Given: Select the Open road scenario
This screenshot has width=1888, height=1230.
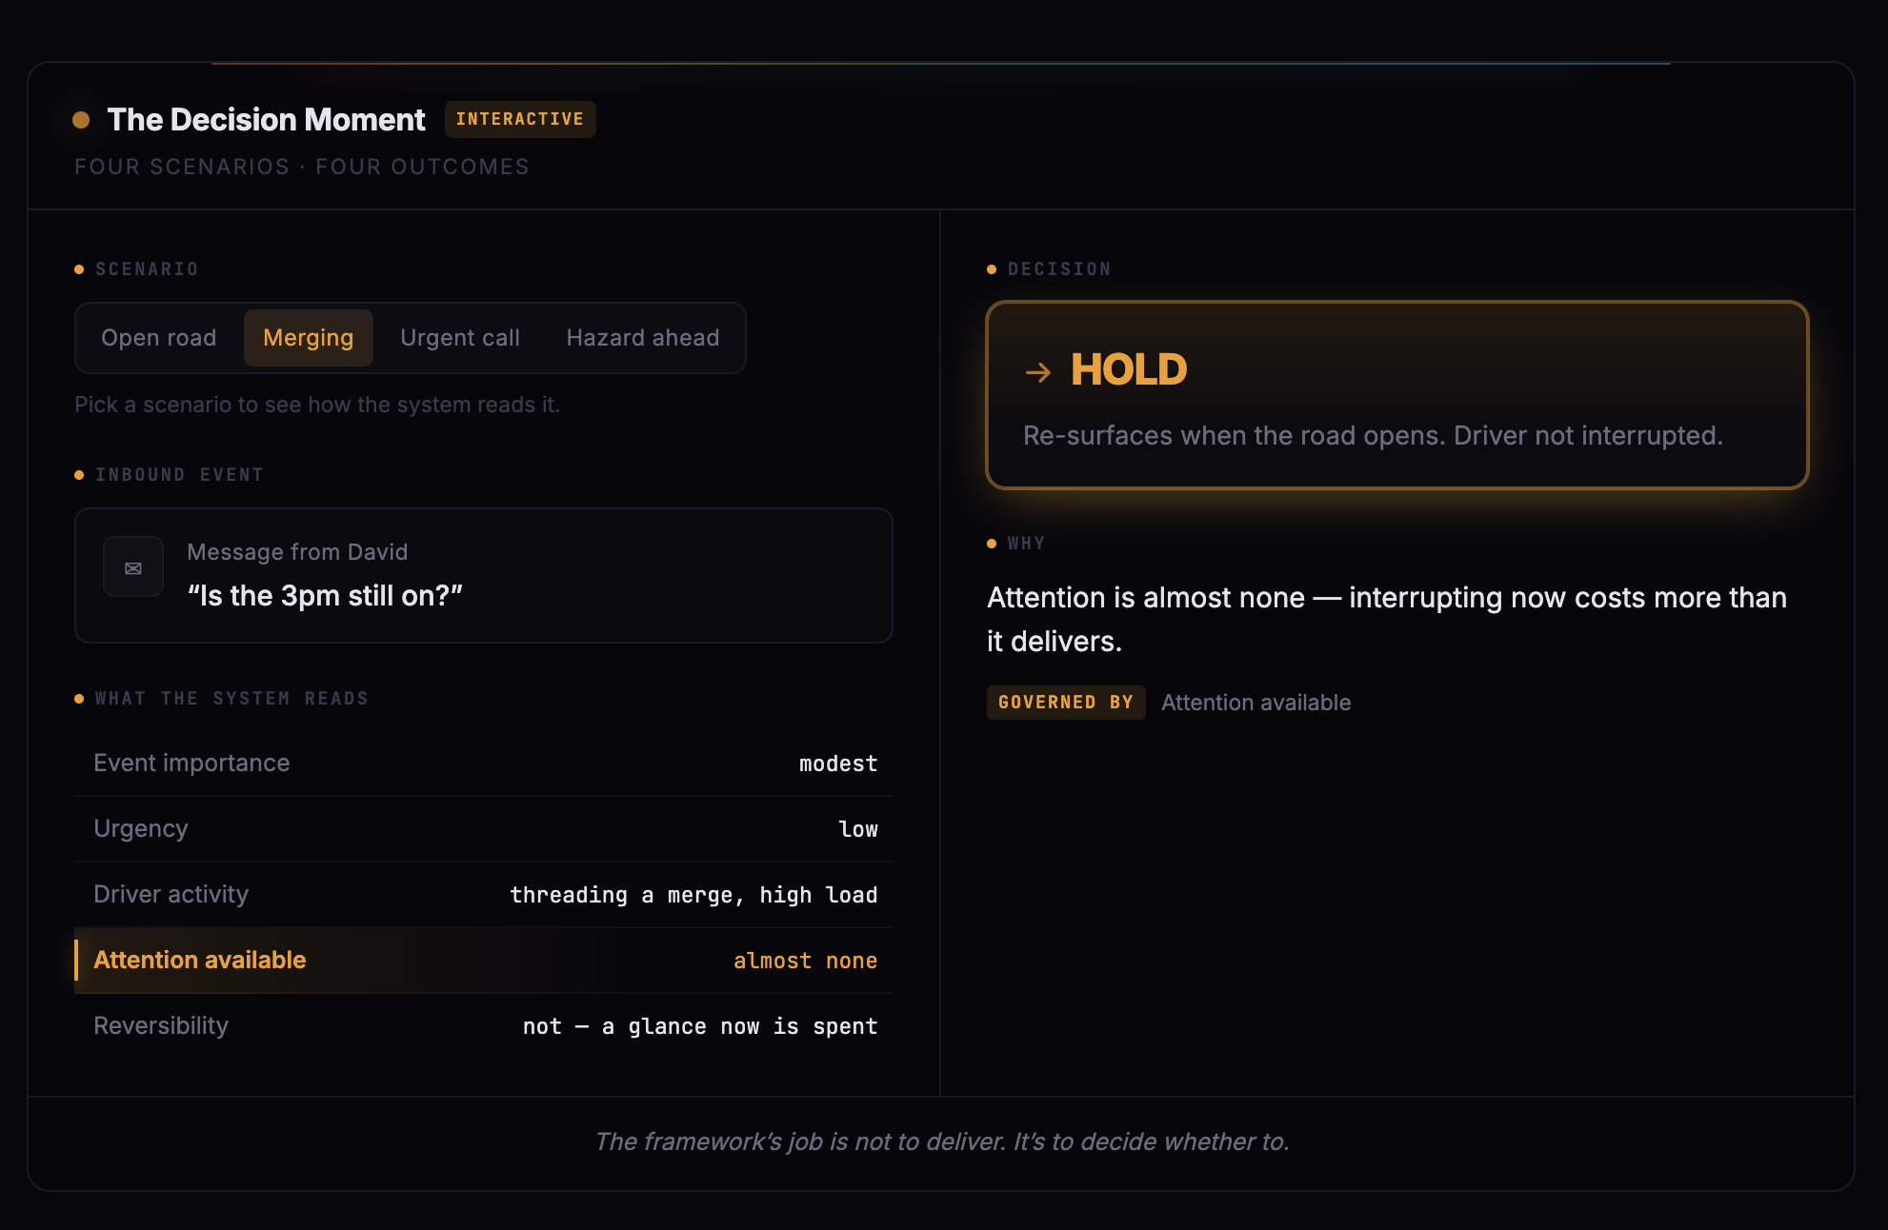Looking at the screenshot, I should tap(159, 338).
